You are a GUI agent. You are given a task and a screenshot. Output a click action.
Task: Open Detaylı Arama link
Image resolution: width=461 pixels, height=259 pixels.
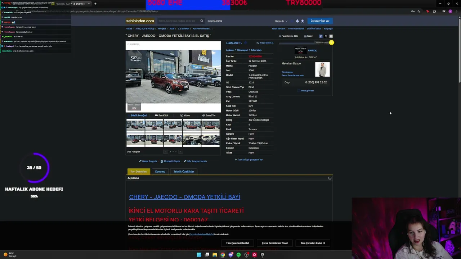coord(215,21)
